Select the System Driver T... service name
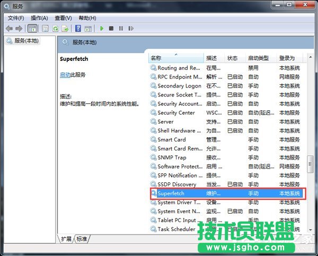 coord(179,202)
